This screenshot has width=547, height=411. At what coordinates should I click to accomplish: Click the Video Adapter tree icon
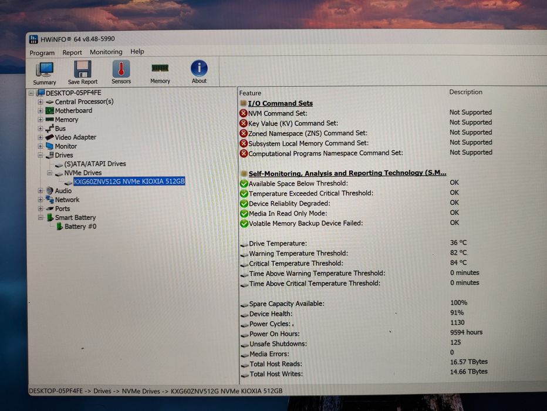[x=50, y=137]
